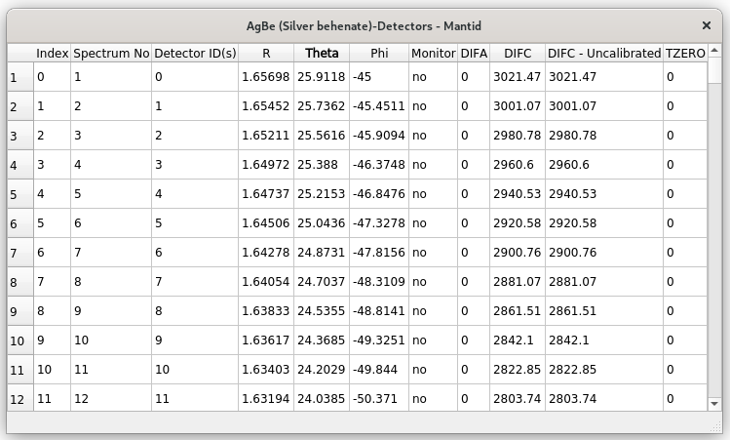730x440 pixels.
Task: Click the Spectrum No column header
Action: tap(110, 53)
